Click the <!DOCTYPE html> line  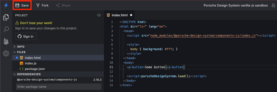133,22
